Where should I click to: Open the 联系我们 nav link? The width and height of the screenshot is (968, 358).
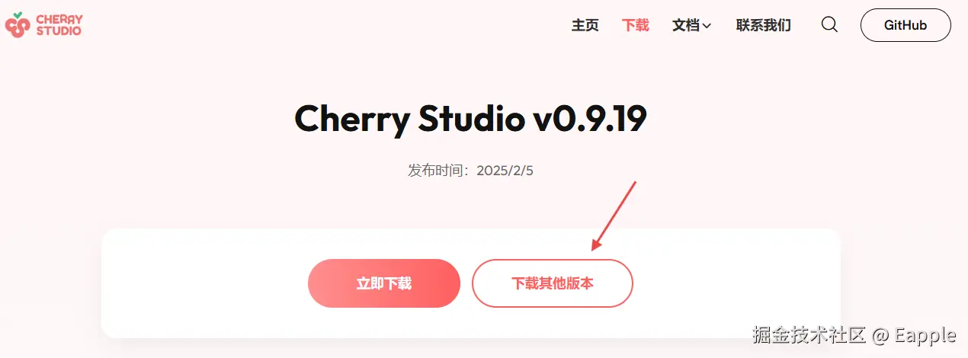point(764,25)
